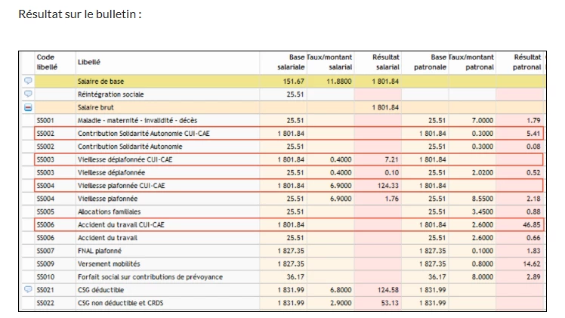Collapse the Salaire brut section
565x318 pixels.
[28, 107]
